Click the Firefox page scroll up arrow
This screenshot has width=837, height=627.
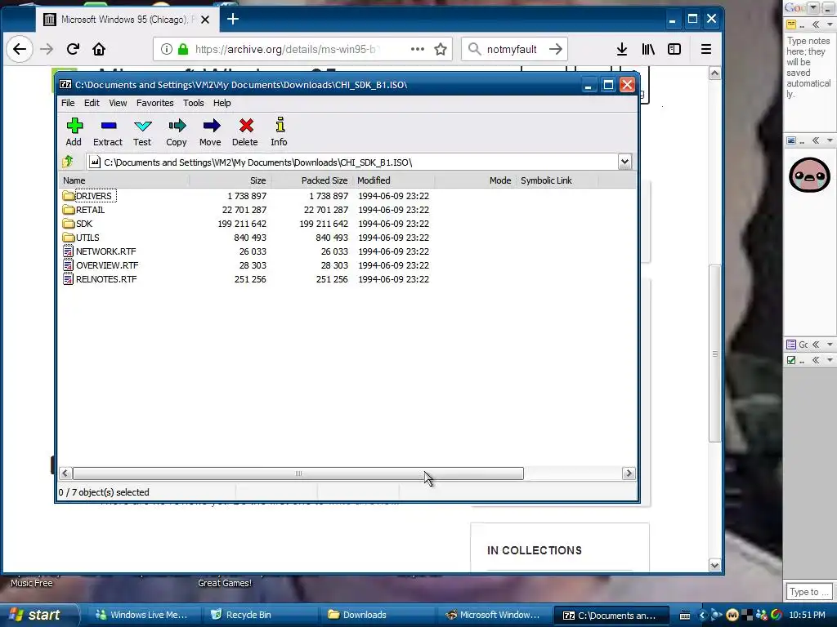[x=714, y=73]
